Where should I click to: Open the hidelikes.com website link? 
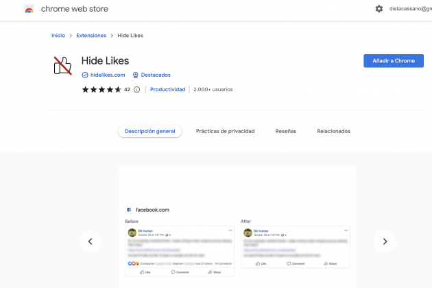pyautogui.click(x=108, y=75)
